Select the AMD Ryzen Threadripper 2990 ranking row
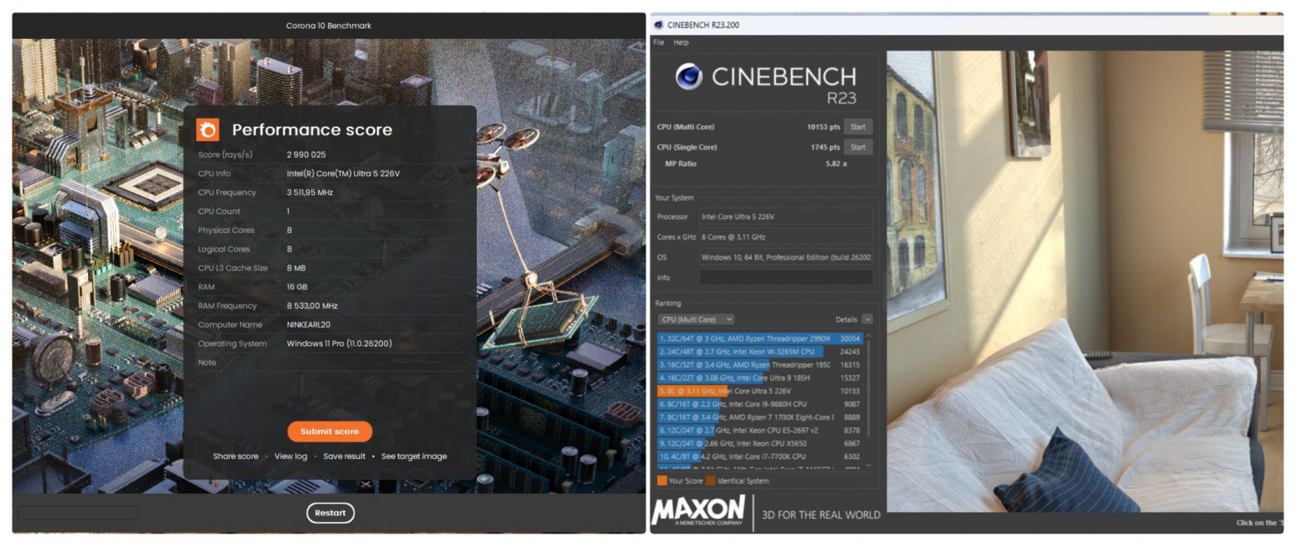The image size is (1296, 546). click(x=760, y=339)
